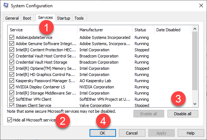The image size is (207, 140).
Task: Uncheck AdobeUpdateService checkbox
Action: (12, 37)
